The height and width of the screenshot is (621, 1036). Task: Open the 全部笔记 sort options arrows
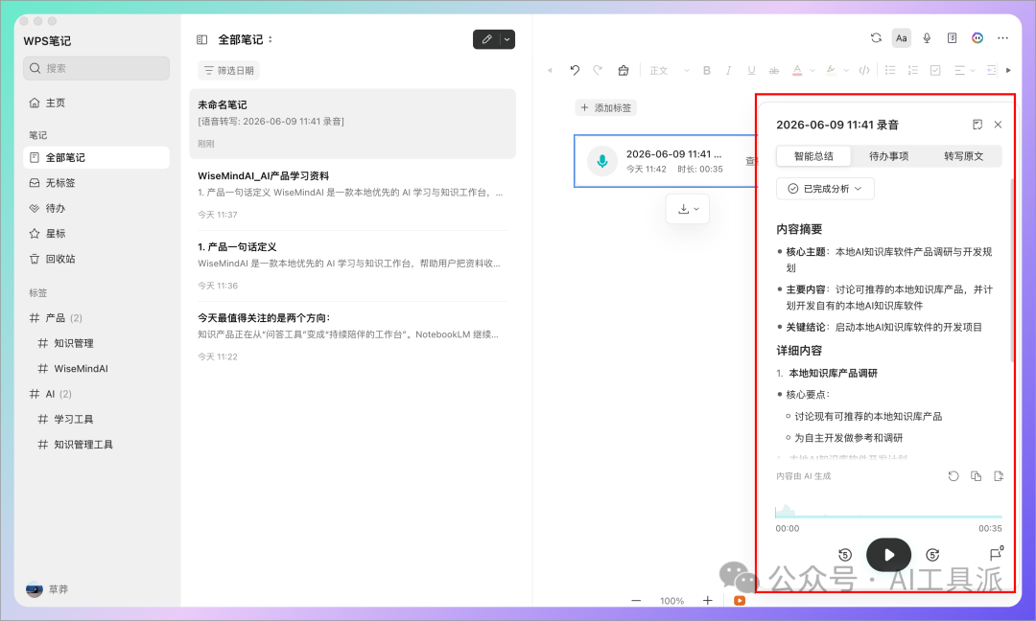[x=271, y=39]
